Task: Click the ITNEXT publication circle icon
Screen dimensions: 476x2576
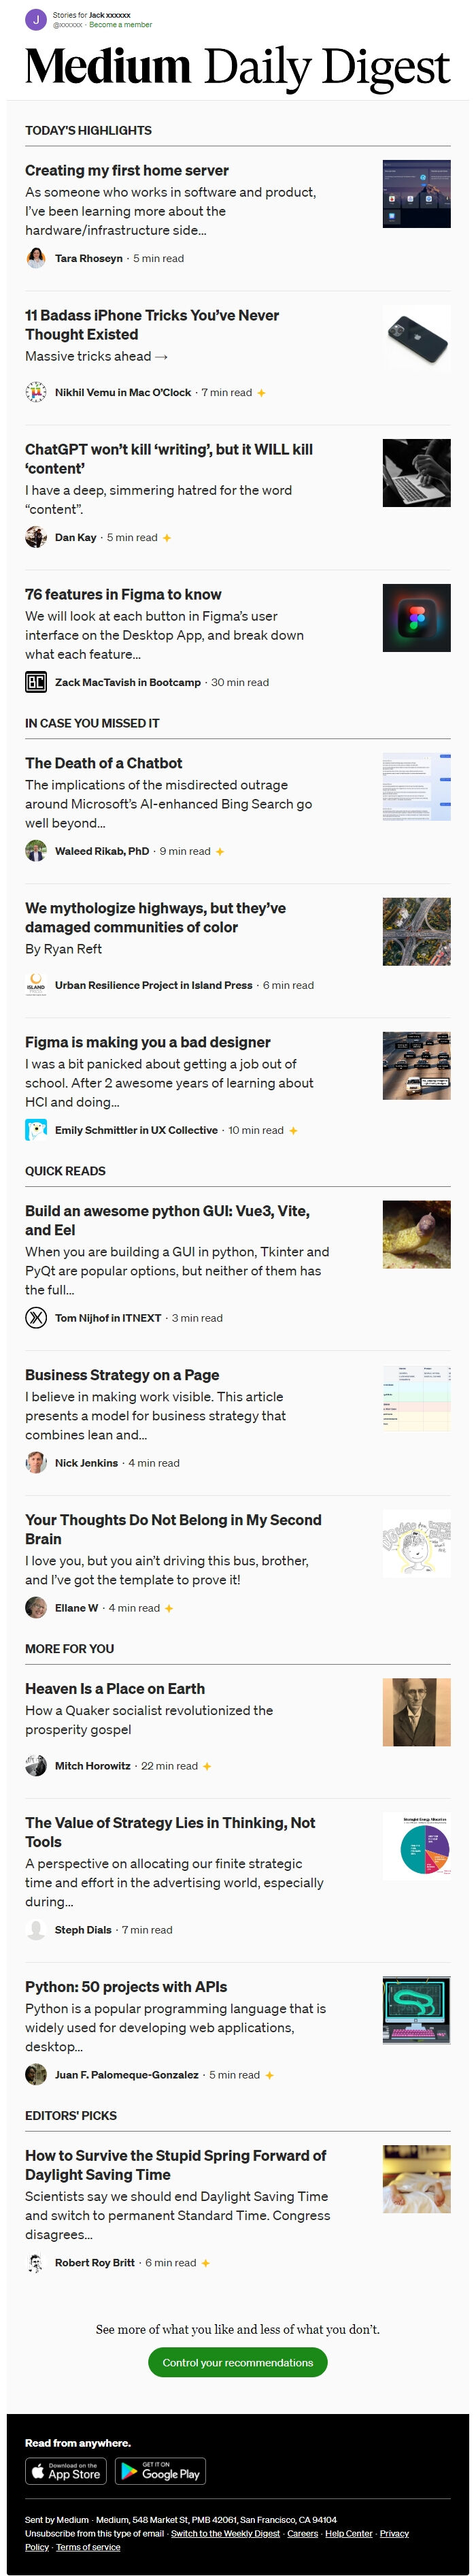Action: (36, 1318)
